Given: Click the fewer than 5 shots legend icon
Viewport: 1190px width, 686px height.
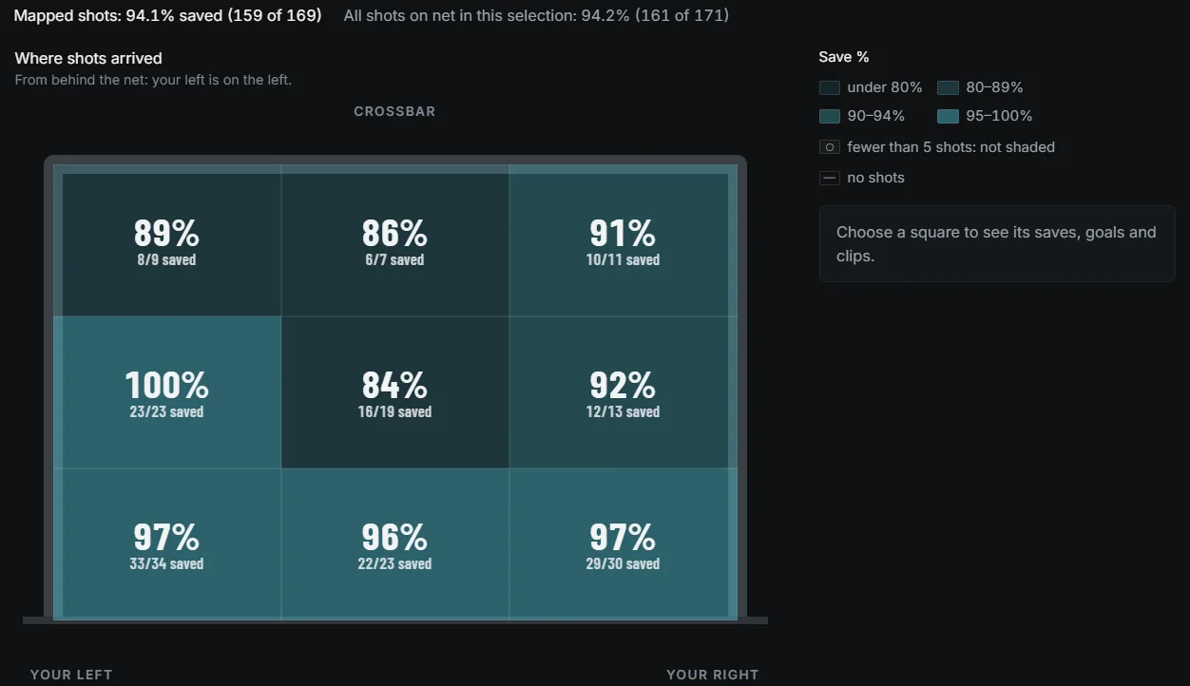Looking at the screenshot, I should (830, 147).
